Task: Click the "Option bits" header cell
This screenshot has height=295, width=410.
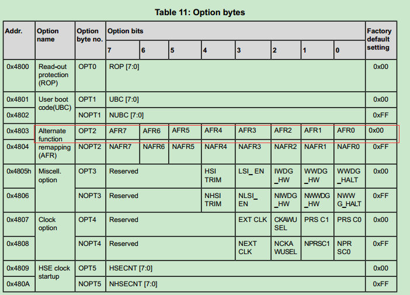Action: [x=126, y=31]
